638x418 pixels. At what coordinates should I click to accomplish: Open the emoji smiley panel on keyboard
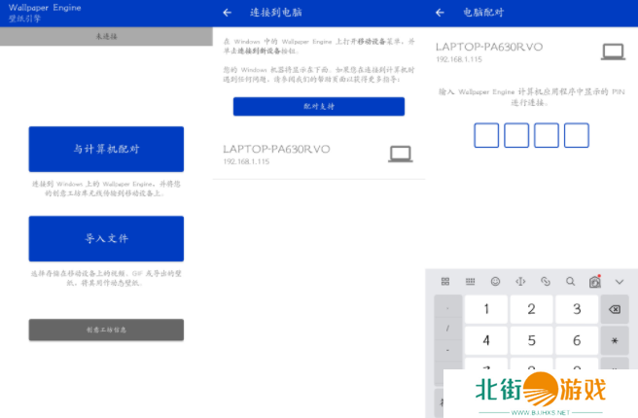click(x=495, y=281)
